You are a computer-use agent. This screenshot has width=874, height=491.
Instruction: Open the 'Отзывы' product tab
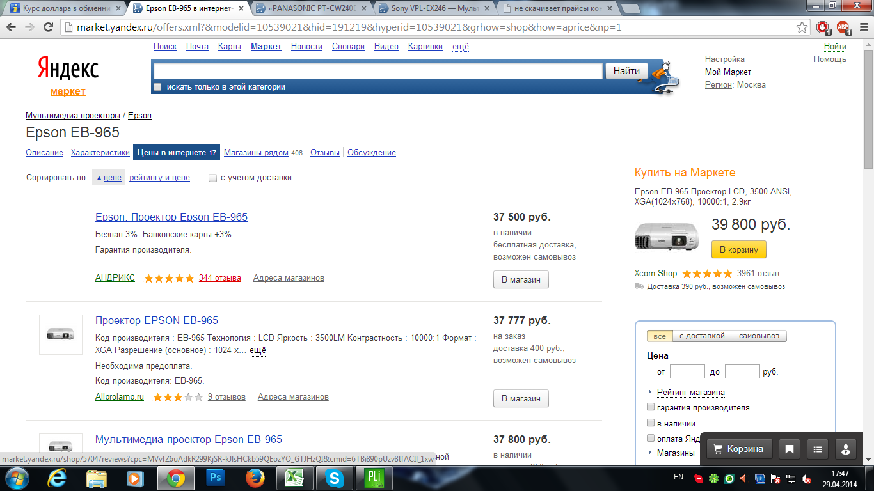(325, 153)
